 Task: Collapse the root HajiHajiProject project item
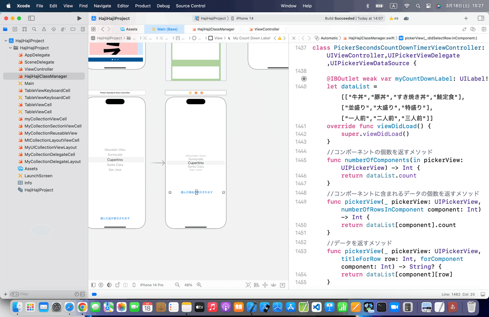coord(6,41)
